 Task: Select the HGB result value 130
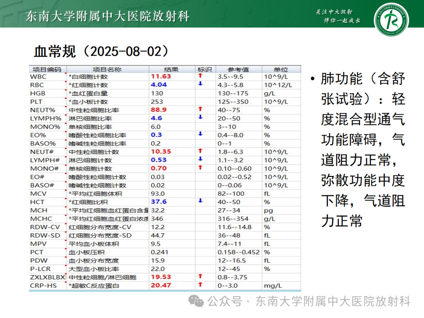pos(157,93)
